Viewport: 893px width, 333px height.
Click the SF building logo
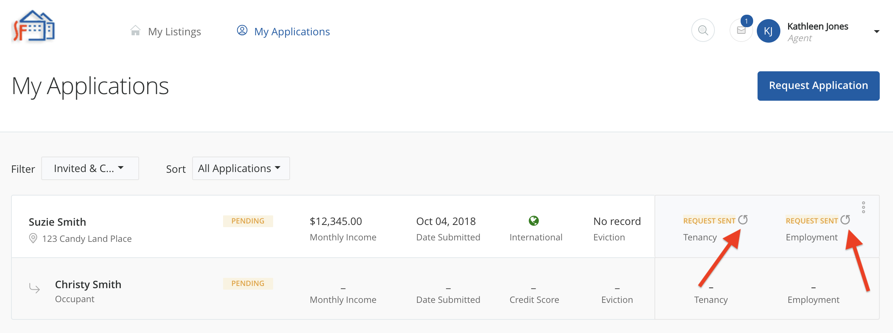(x=33, y=26)
